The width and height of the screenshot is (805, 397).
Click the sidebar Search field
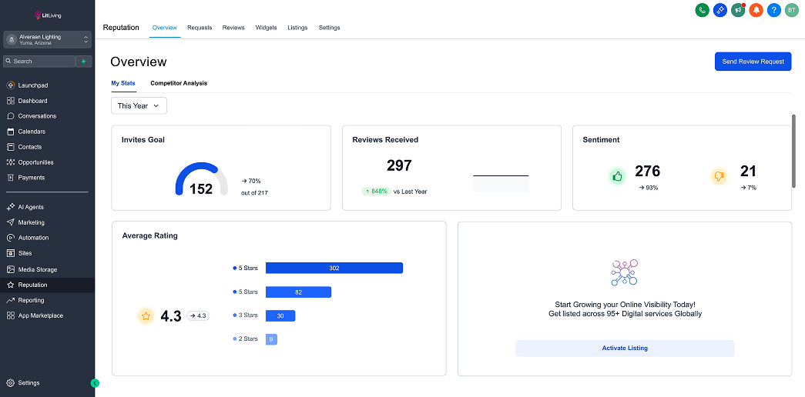tap(39, 61)
